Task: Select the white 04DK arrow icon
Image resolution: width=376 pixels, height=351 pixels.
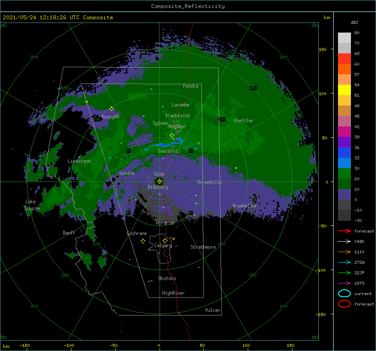Action: pos(344,241)
